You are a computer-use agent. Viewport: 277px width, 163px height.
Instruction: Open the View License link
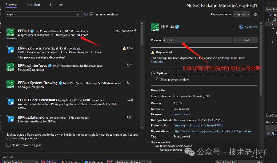coord(182,114)
